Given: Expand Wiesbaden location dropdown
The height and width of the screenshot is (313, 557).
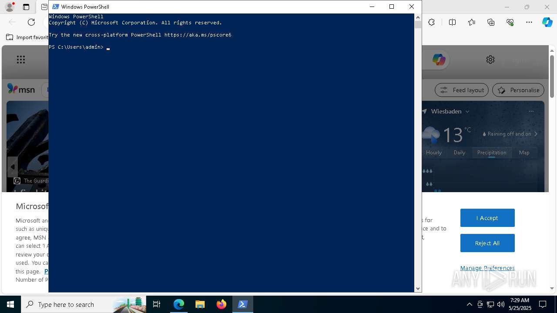Looking at the screenshot, I should 467,112.
